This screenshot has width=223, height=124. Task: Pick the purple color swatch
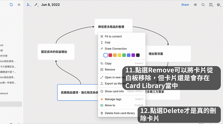point(133,55)
